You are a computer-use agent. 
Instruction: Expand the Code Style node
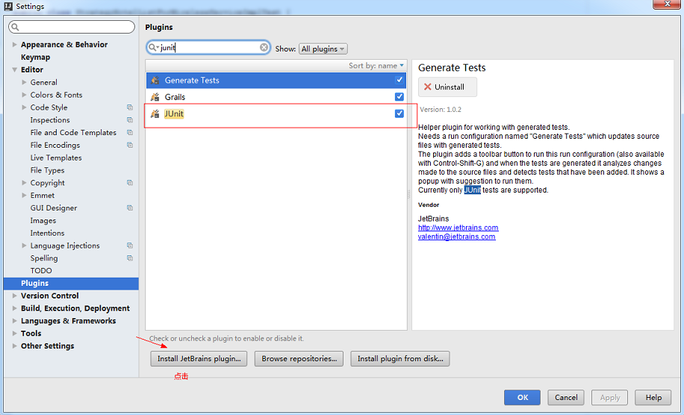[x=24, y=107]
